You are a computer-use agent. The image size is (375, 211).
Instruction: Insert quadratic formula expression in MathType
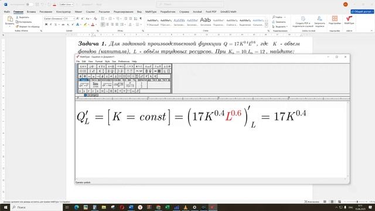coord(118,85)
